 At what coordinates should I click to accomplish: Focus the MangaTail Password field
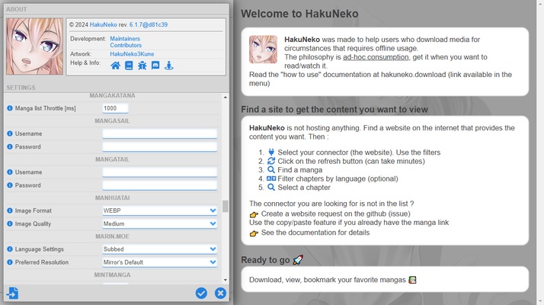(x=159, y=185)
